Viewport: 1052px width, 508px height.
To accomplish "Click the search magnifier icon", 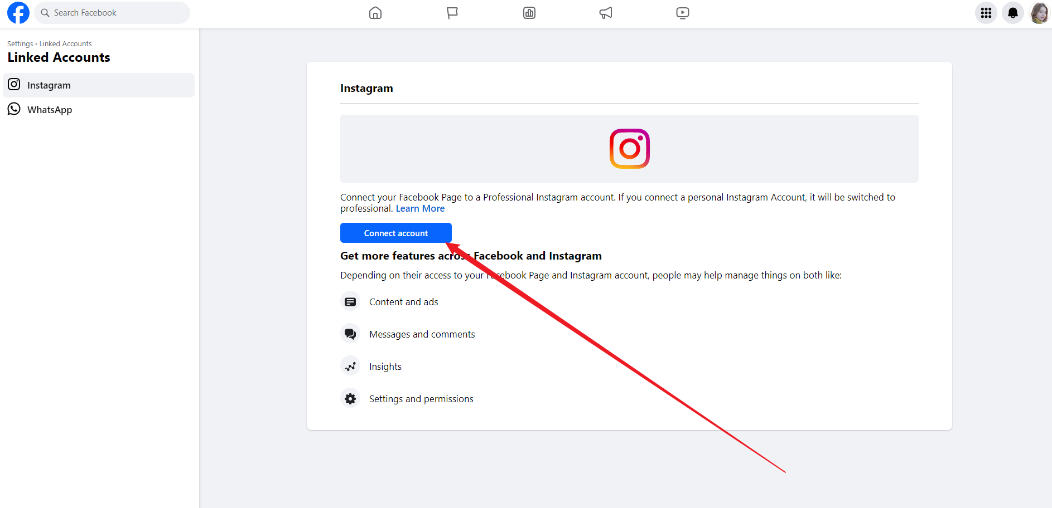I will [x=45, y=13].
